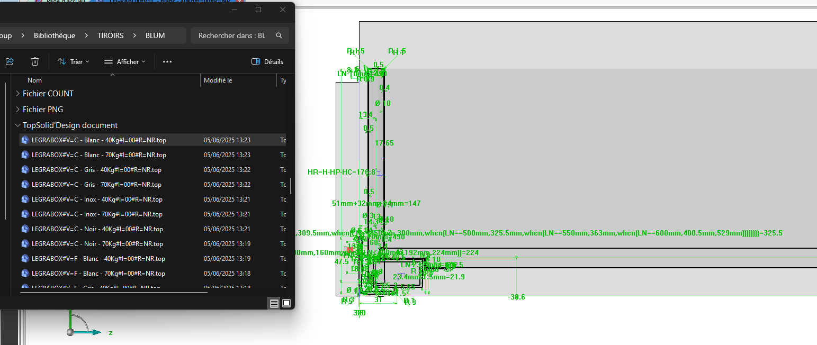Click the horizontal scrollbar under the file list

(x=114, y=292)
